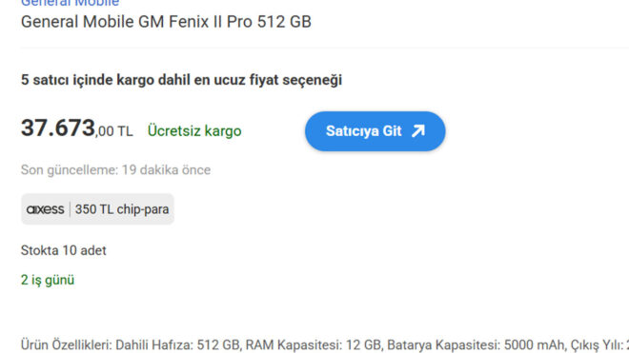Open the General Mobile brand link
The image size is (629, 353).
(x=70, y=3)
